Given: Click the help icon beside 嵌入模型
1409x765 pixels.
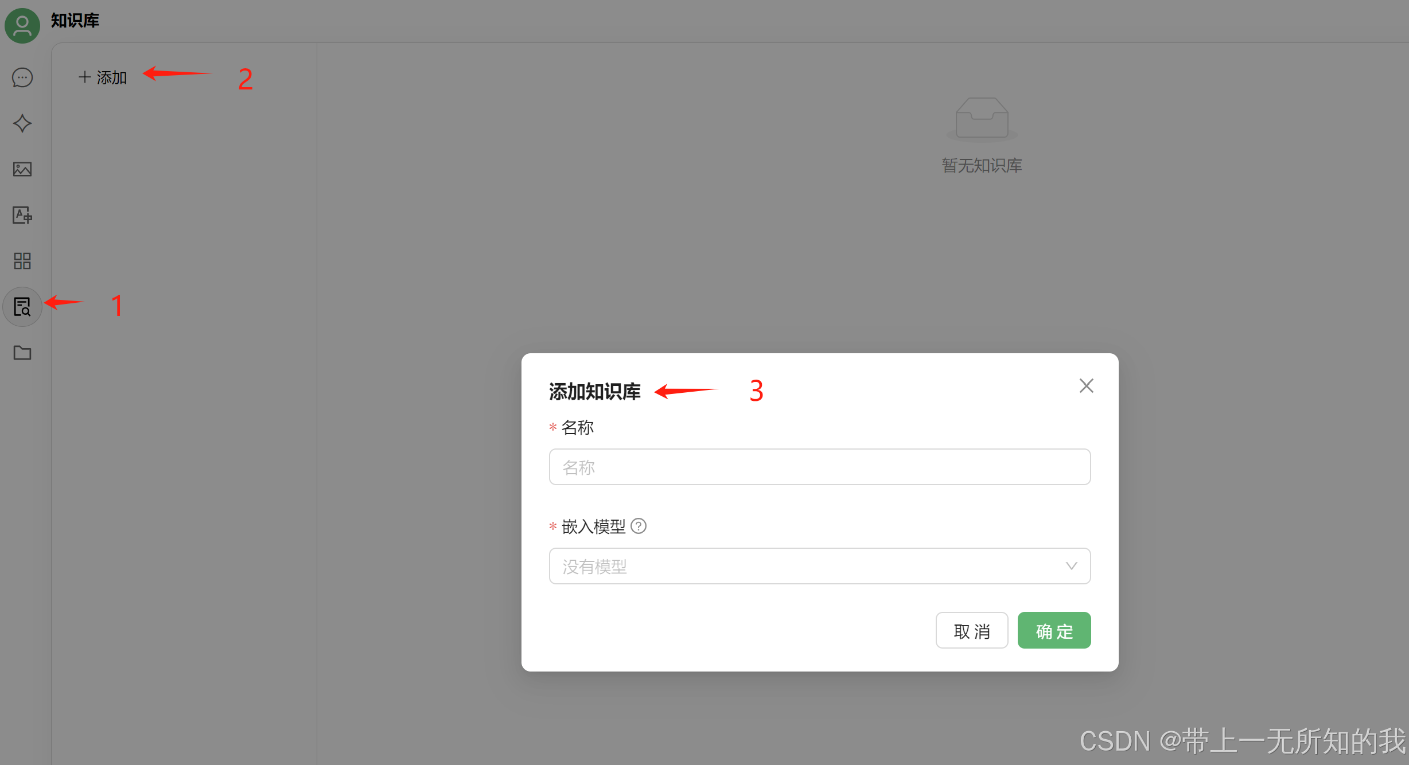Looking at the screenshot, I should pos(639,526).
